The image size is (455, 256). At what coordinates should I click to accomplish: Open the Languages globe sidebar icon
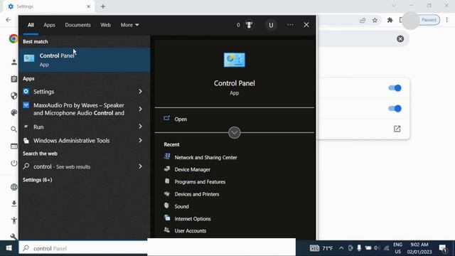[x=14, y=187]
